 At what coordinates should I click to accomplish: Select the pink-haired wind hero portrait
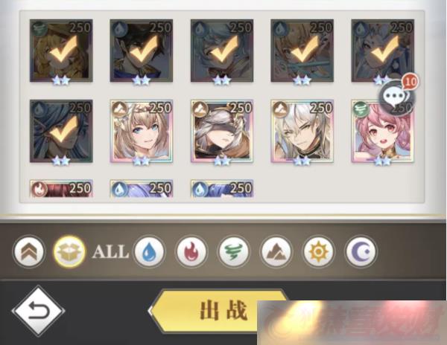(383, 131)
